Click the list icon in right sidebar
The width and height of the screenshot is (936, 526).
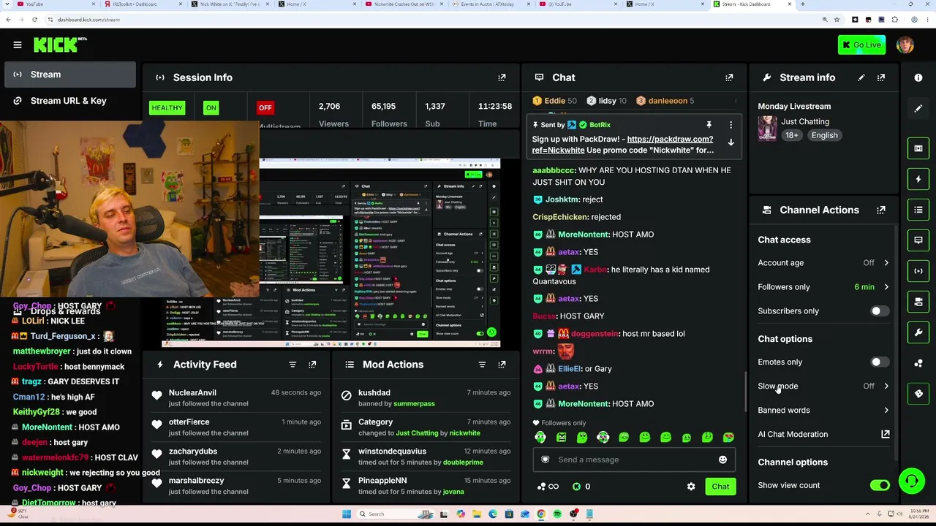tap(918, 210)
